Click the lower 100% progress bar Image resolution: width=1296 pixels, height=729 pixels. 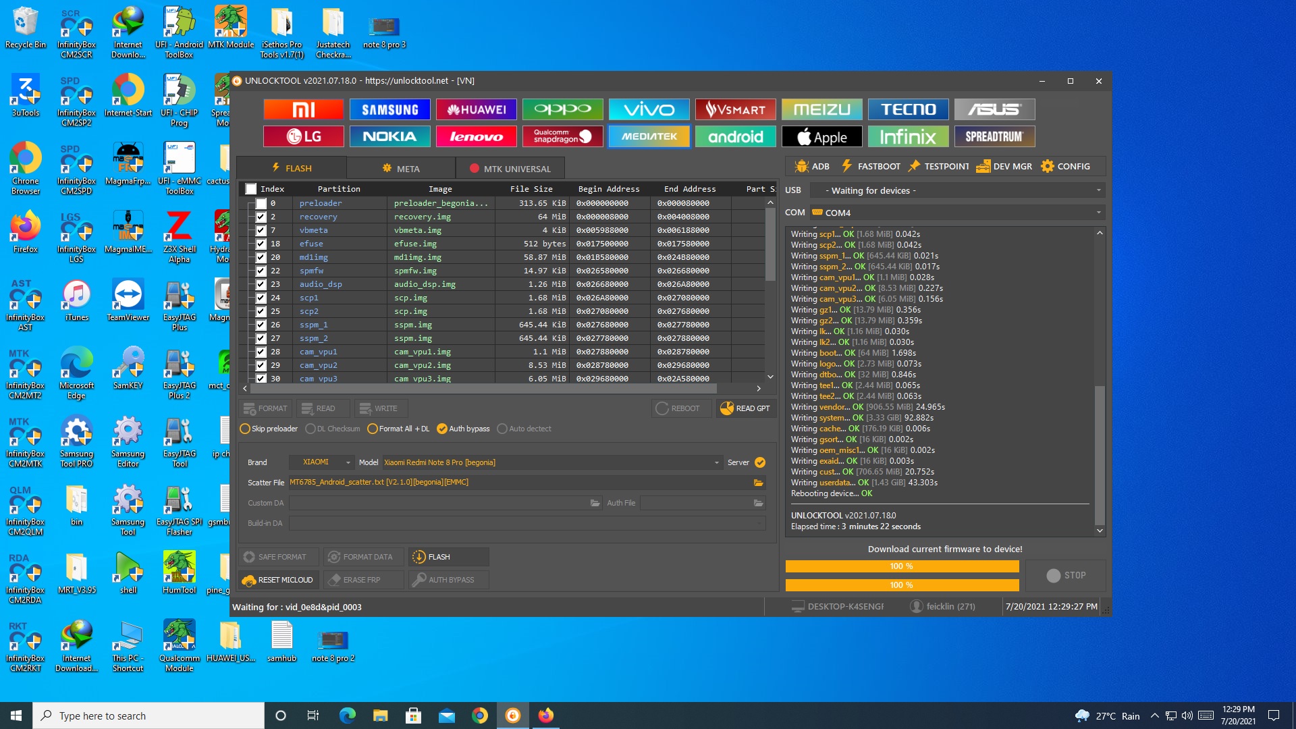[x=902, y=585]
